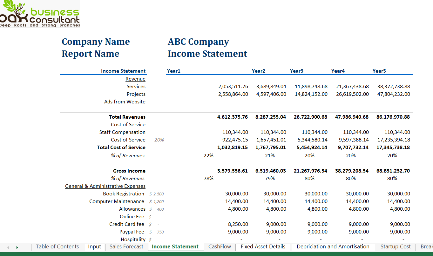Viewport: 433px width, 256px height.
Task: Click Credit Card fee value 8,250.00
Action: pos(238,224)
